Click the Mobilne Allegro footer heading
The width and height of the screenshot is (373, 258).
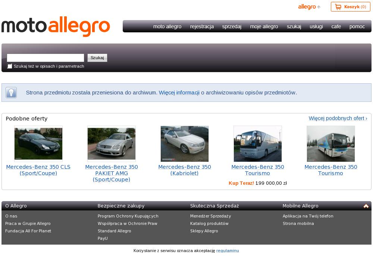[x=300, y=206]
